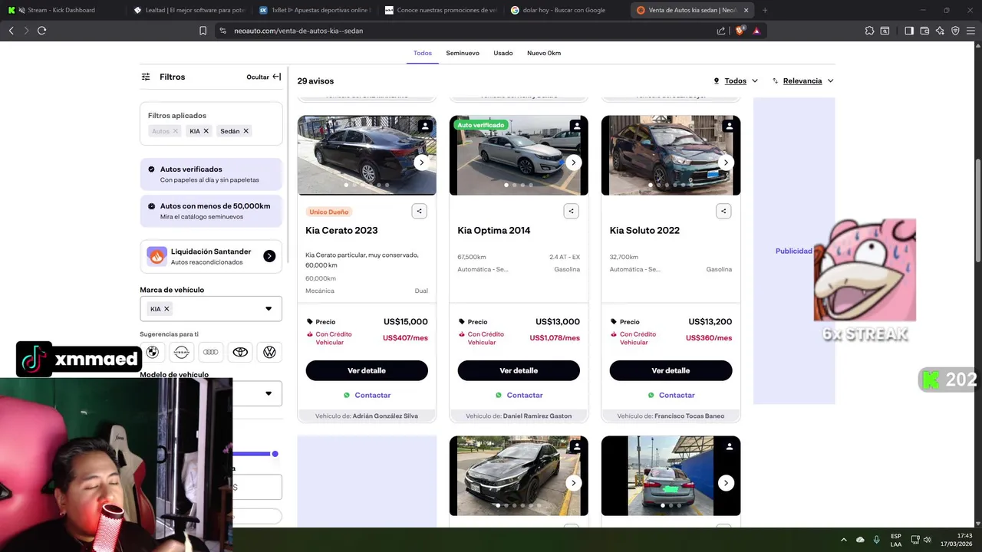Share the Kia Soluto 2022 listing

(x=723, y=211)
